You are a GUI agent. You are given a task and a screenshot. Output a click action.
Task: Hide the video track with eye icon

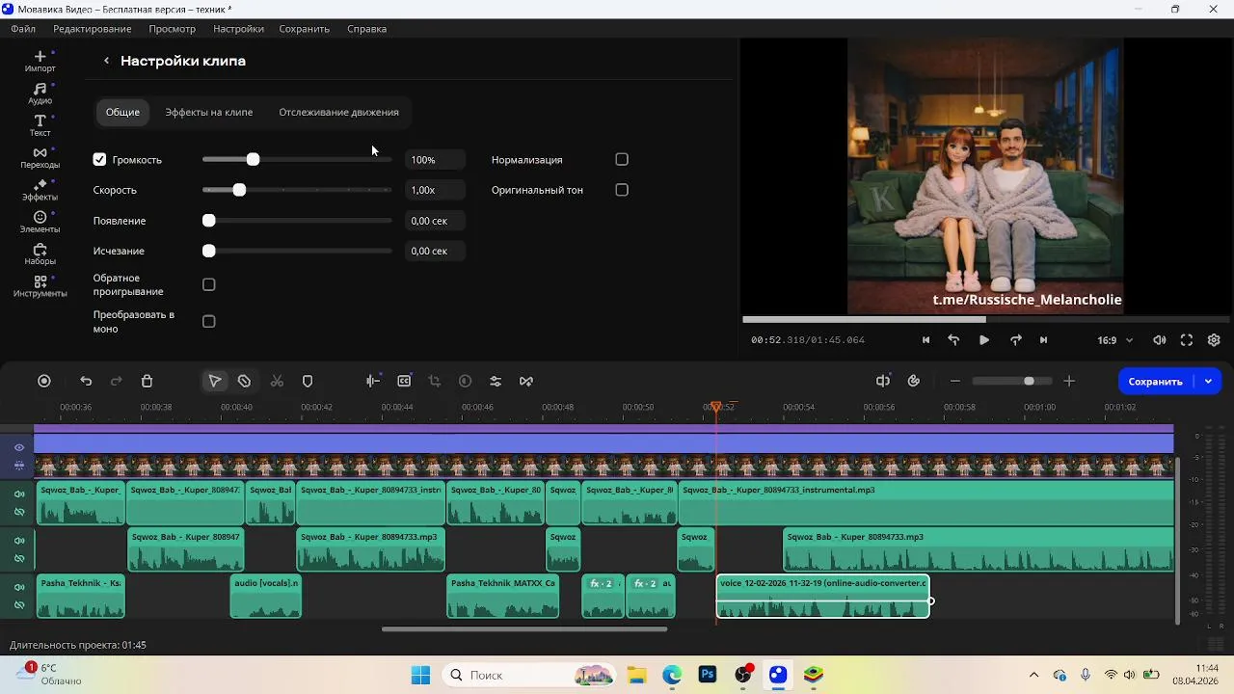pyautogui.click(x=19, y=448)
